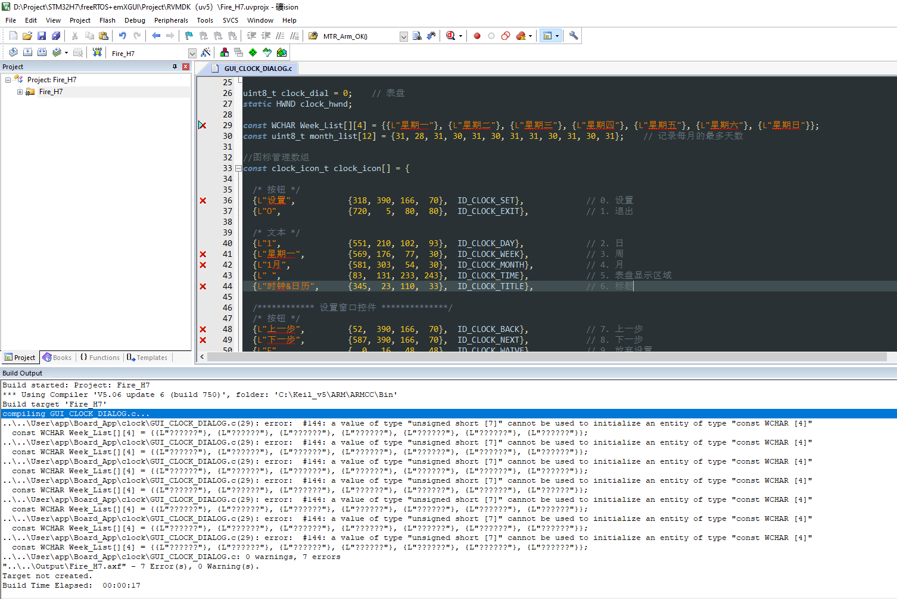Select Fire_H7 target folder in tree
897x599 pixels.
click(51, 92)
